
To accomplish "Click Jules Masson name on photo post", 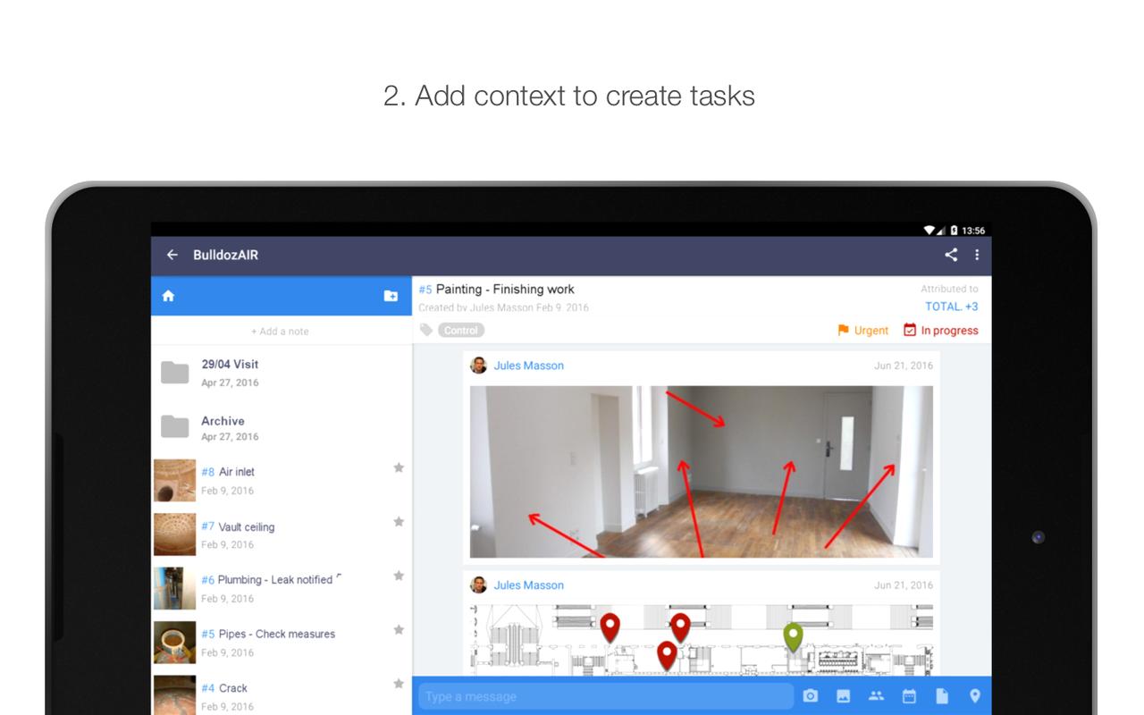I will coord(529,366).
